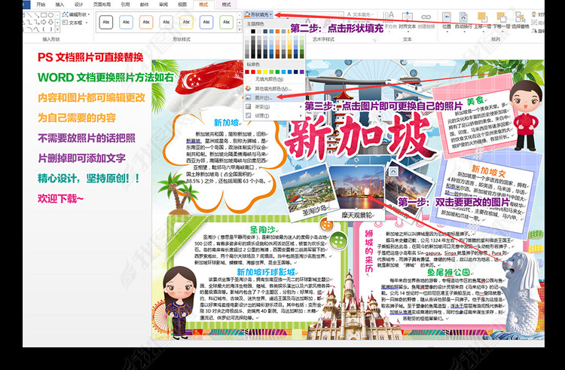Open the 渐变 submenu

pyautogui.click(x=274, y=107)
